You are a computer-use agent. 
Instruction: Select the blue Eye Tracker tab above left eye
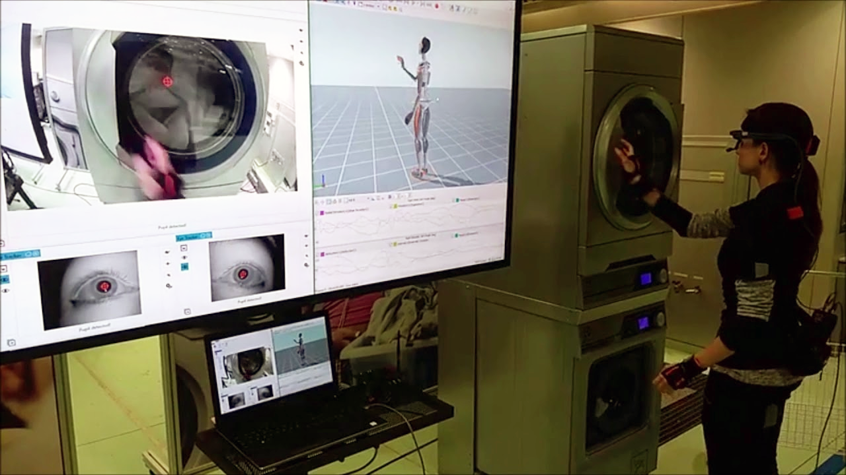20,255
